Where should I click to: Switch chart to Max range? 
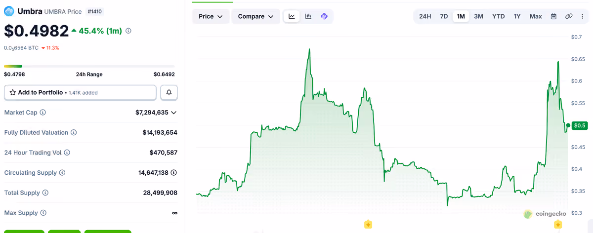coord(536,16)
